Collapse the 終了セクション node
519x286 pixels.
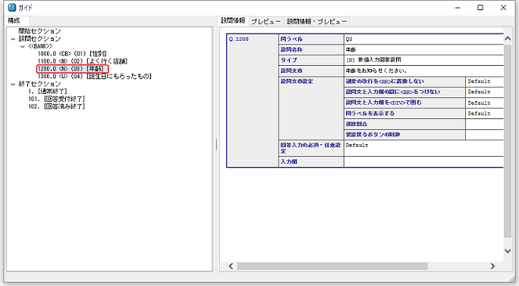coord(13,84)
